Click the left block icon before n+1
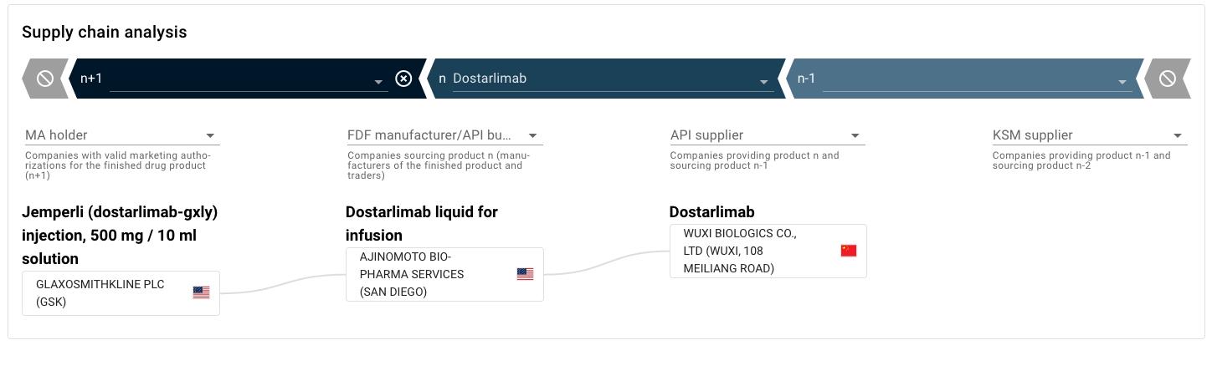The width and height of the screenshot is (1212, 381). (45, 79)
